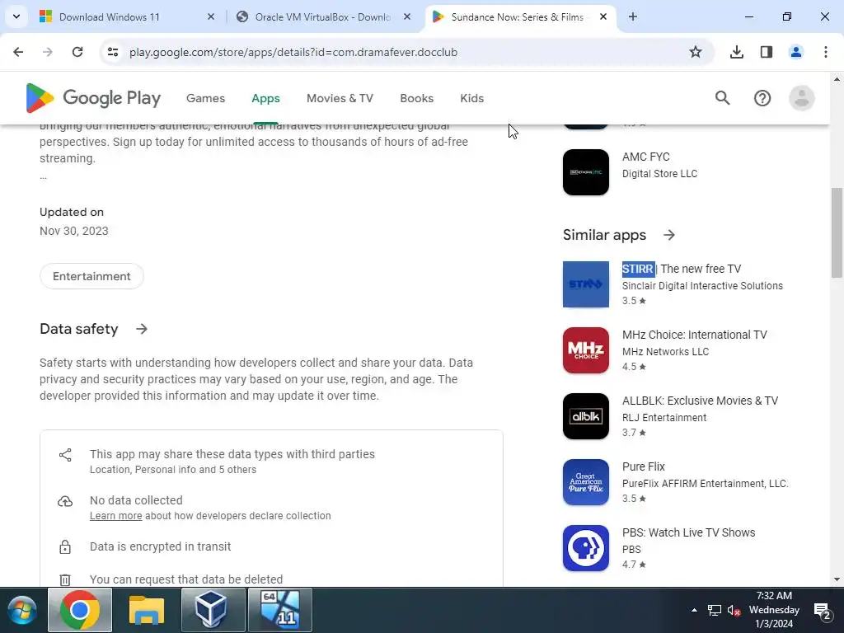Go to the Books section
The image size is (844, 633).
(416, 99)
